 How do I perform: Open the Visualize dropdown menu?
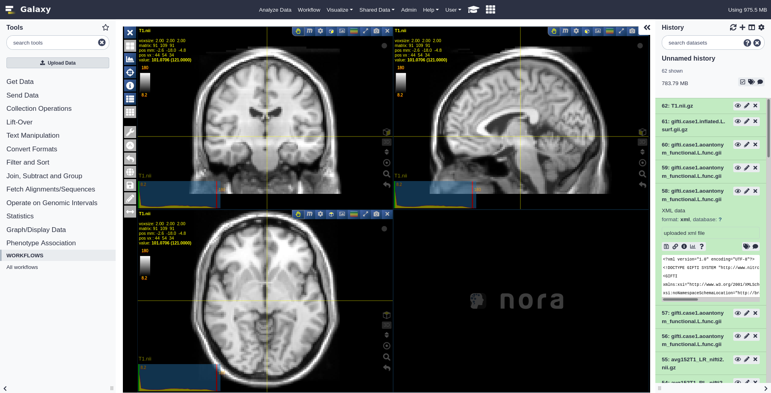[x=339, y=10]
